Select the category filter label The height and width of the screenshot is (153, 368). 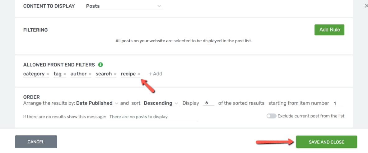click(x=34, y=74)
